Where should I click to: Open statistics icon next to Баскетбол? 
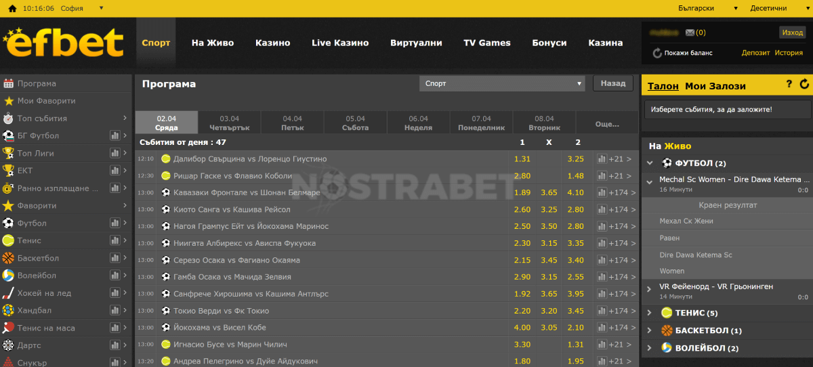point(114,258)
